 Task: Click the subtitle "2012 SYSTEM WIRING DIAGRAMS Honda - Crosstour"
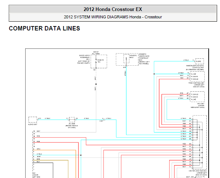tap(113, 17)
